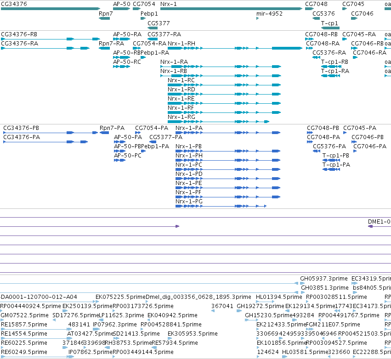Select the Rpn7-PA protein label
The height and width of the screenshot is (359, 391).
(x=112, y=128)
